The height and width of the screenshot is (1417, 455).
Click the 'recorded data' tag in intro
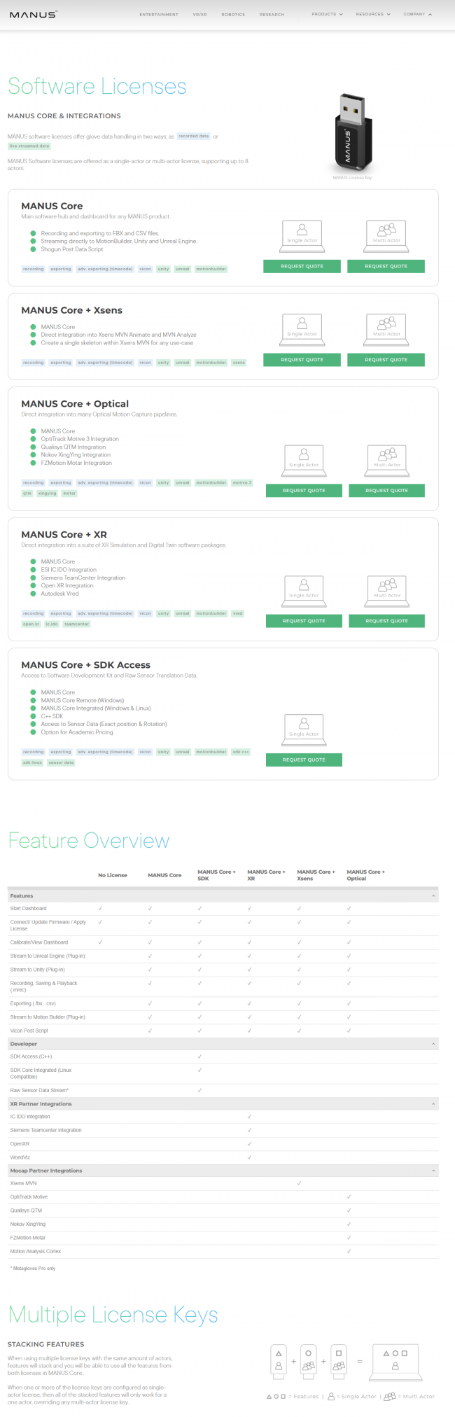194,137
